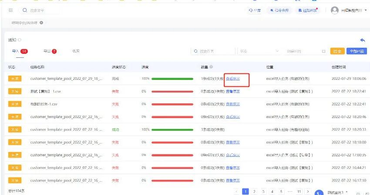Image resolution: width=370 pixels, height=195 pixels.
Task: Go to page 5
Action: (281, 192)
